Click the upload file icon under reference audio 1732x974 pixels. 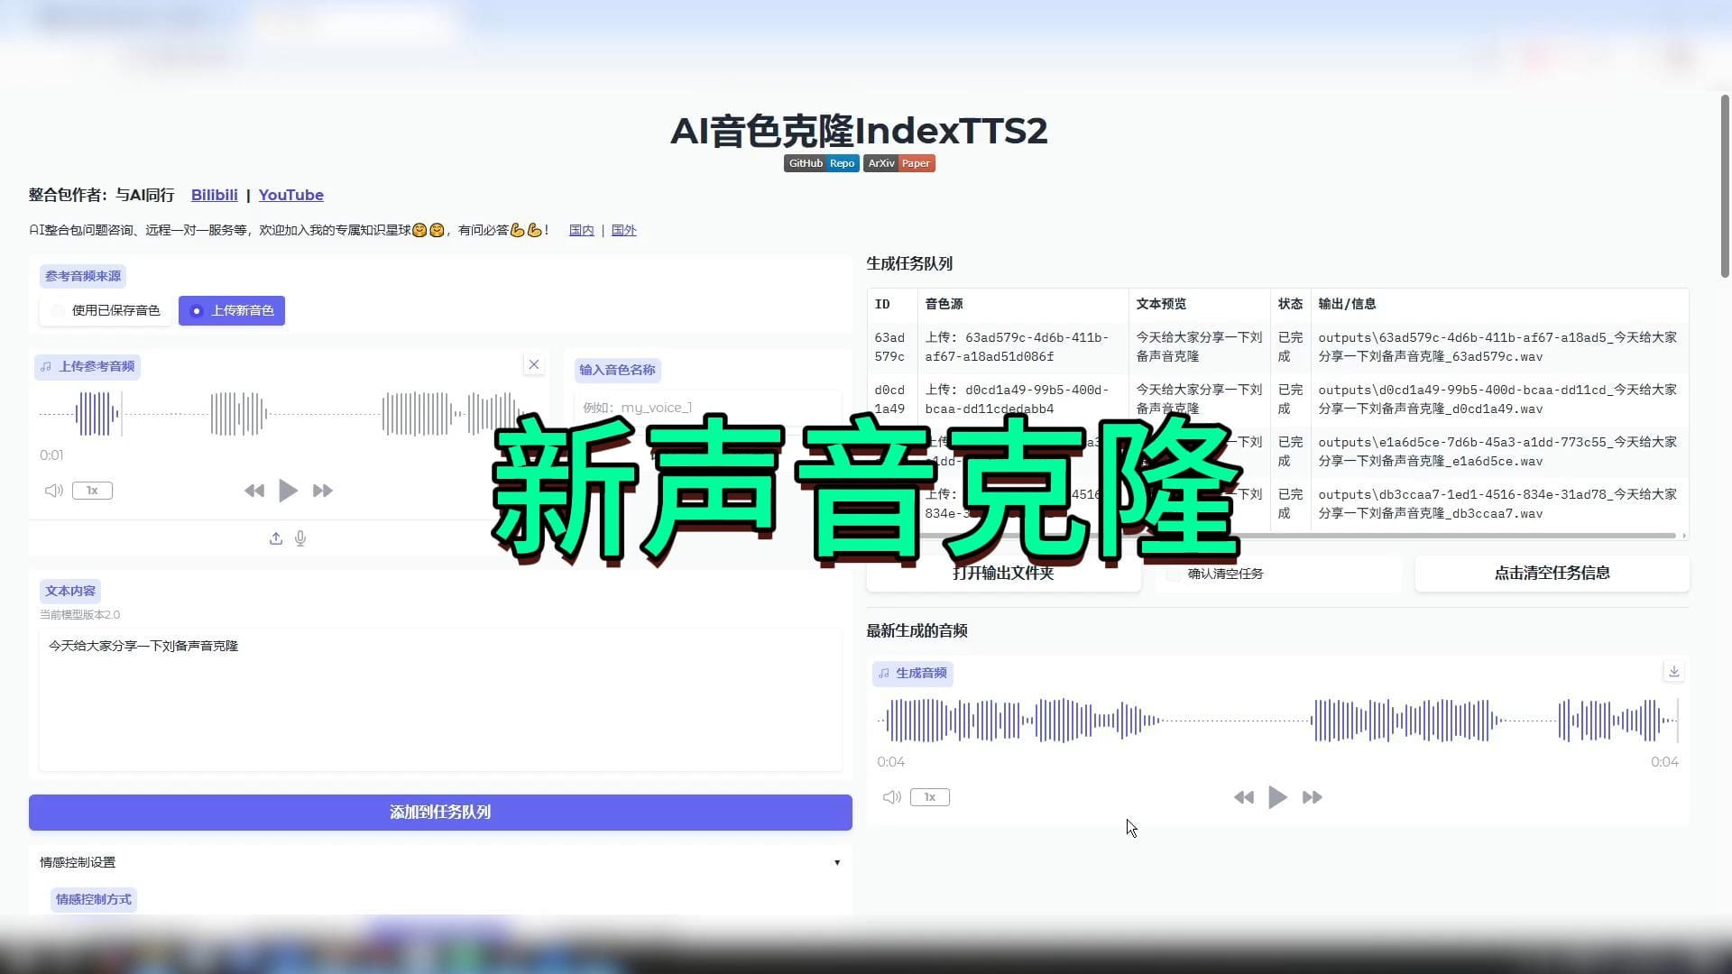(x=276, y=538)
